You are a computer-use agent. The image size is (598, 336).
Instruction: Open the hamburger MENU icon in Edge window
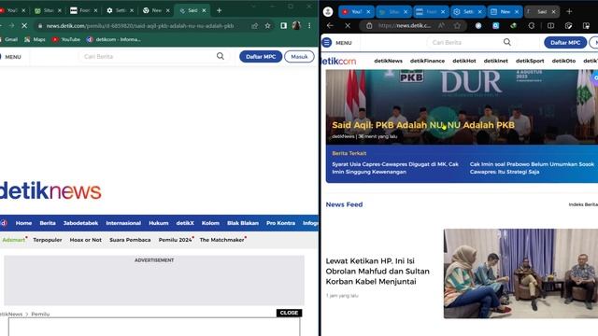[x=327, y=43]
